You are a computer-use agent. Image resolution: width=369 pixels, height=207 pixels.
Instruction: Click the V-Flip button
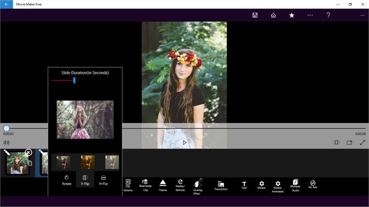pyautogui.click(x=85, y=180)
